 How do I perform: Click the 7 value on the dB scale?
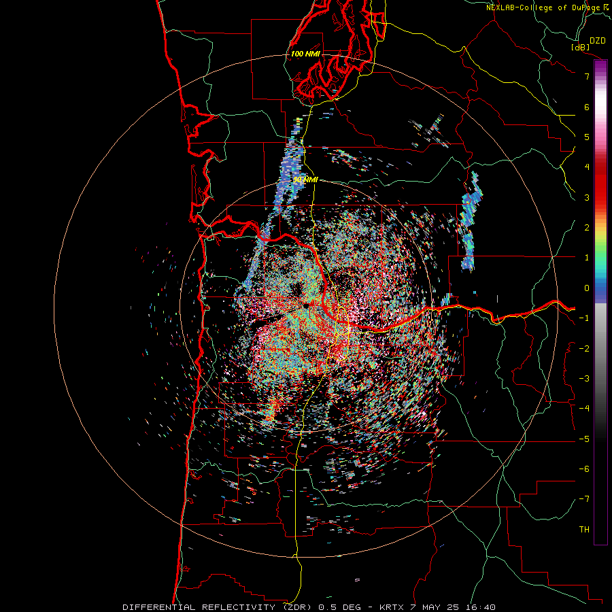coord(587,76)
